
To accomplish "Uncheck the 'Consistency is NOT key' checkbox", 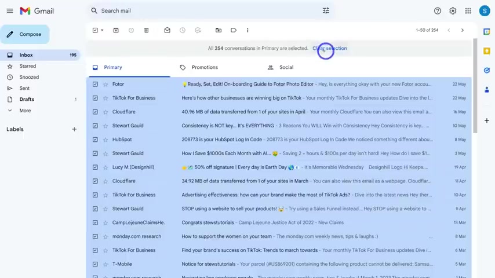I will click(95, 126).
